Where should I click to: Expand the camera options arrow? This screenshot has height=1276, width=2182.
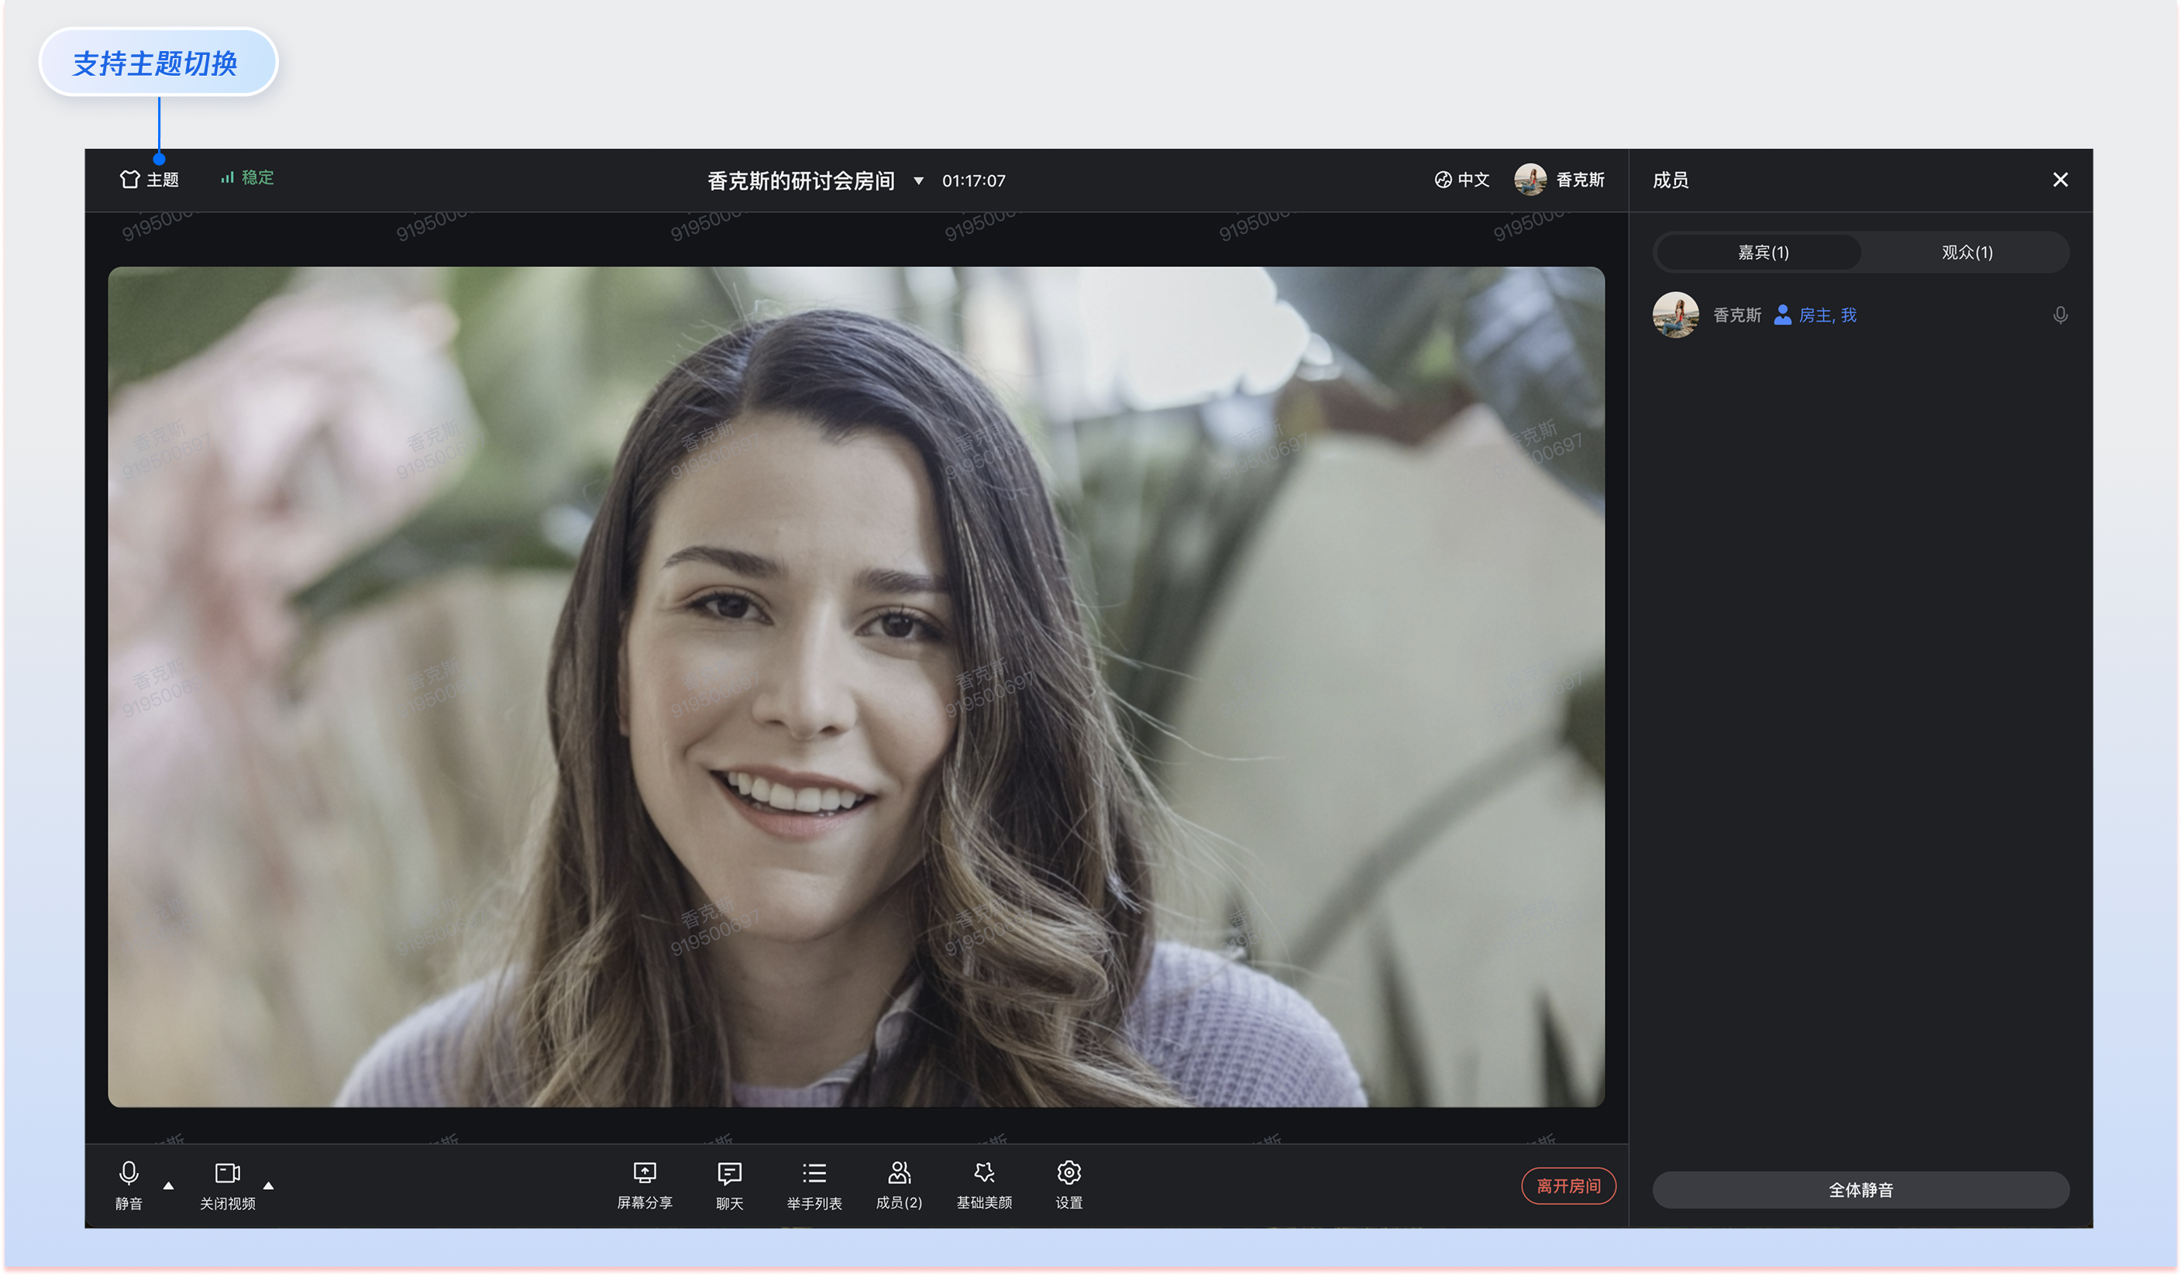pyautogui.click(x=268, y=1185)
